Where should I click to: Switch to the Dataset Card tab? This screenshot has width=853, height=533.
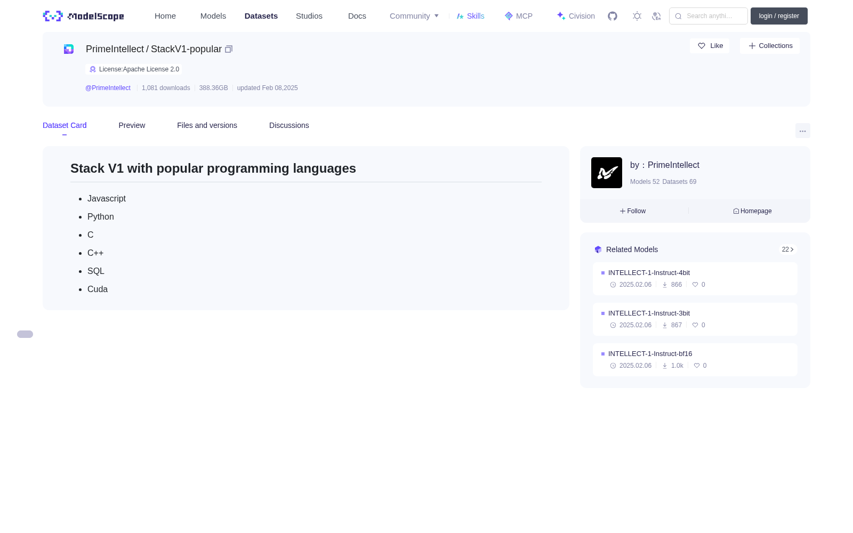(x=65, y=125)
